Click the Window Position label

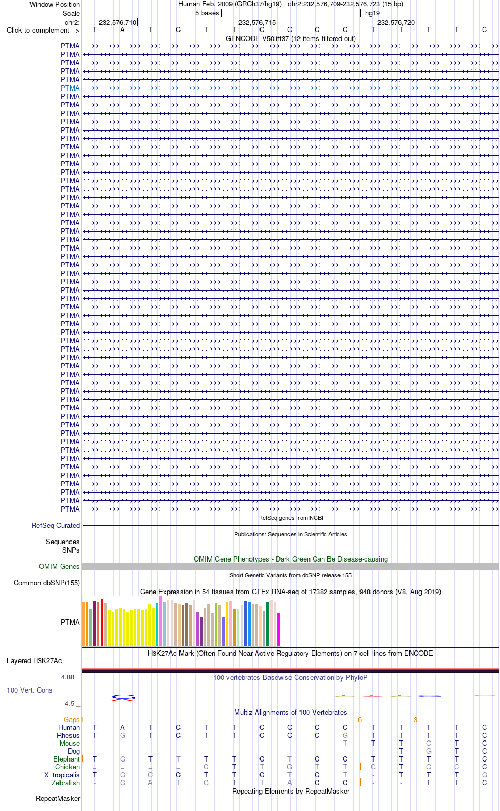[x=55, y=4]
